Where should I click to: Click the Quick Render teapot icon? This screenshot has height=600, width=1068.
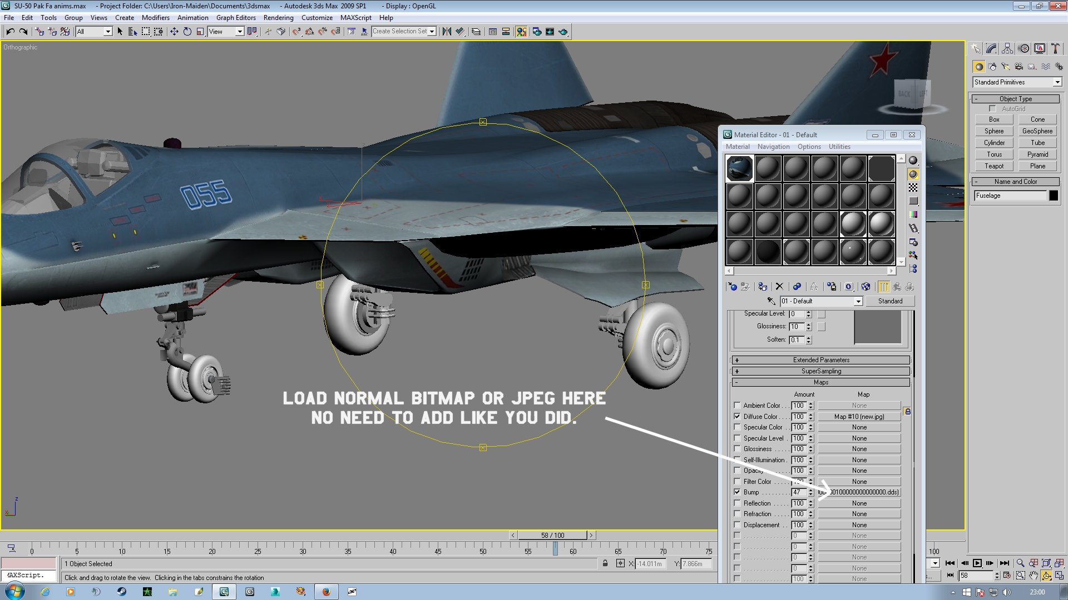[x=563, y=32]
